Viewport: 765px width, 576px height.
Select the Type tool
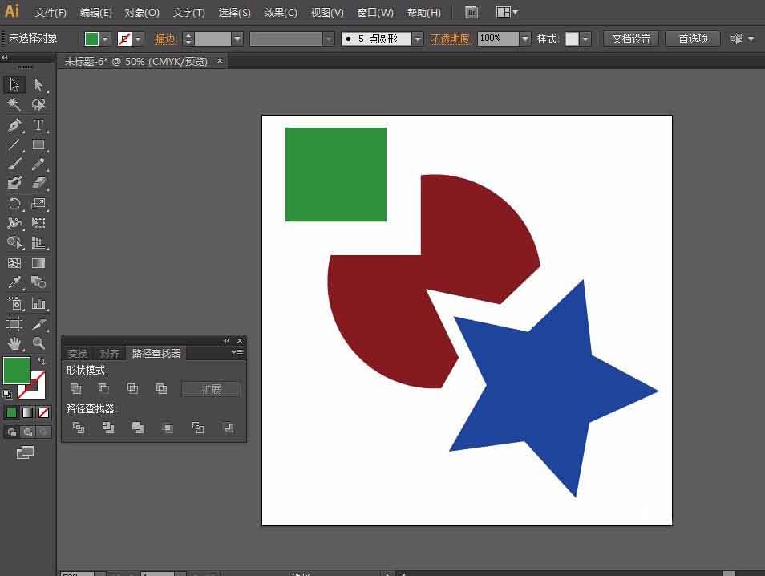[38, 124]
